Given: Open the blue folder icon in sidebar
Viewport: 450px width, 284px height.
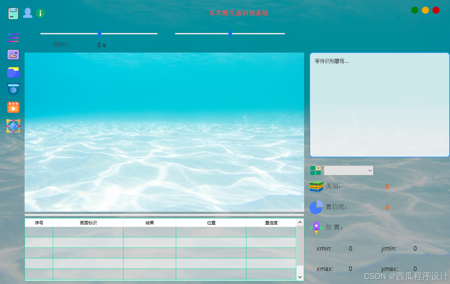Looking at the screenshot, I should tap(13, 72).
